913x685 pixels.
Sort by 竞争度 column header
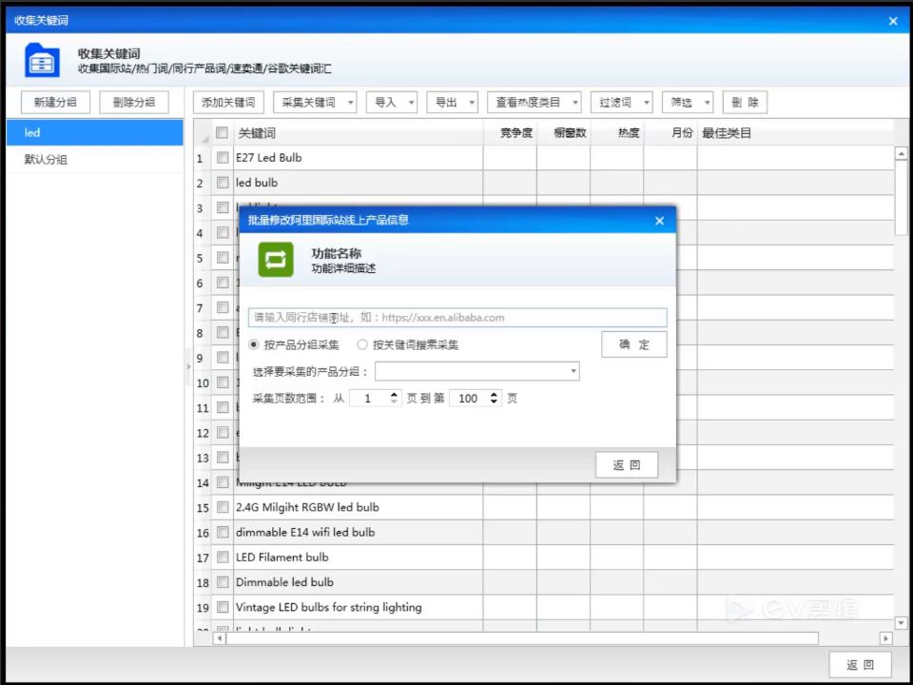tap(510, 133)
